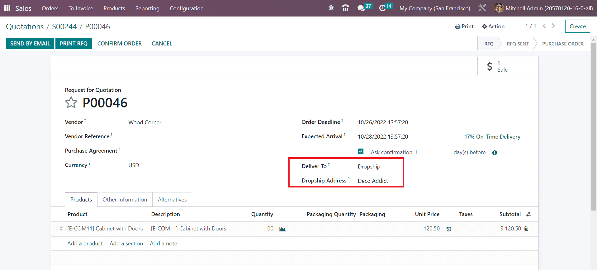This screenshot has width=597, height=270.
Task: Click the debug bug icon
Action: point(331,8)
